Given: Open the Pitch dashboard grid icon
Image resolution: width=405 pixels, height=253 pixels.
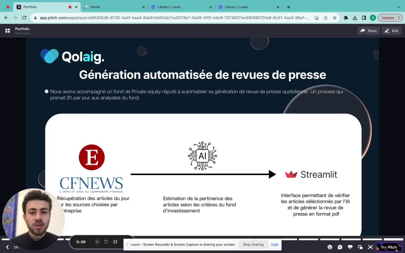Looking at the screenshot, I should tap(7, 31).
